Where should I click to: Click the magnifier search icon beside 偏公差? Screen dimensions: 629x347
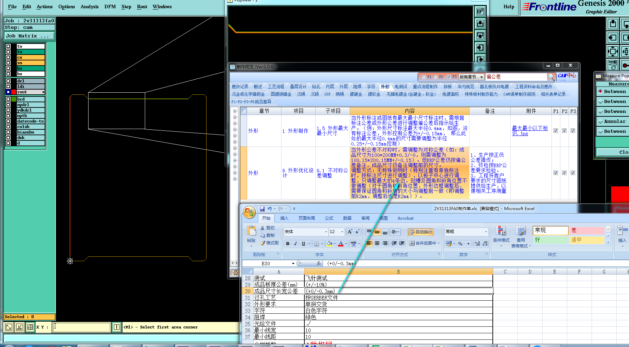(551, 77)
